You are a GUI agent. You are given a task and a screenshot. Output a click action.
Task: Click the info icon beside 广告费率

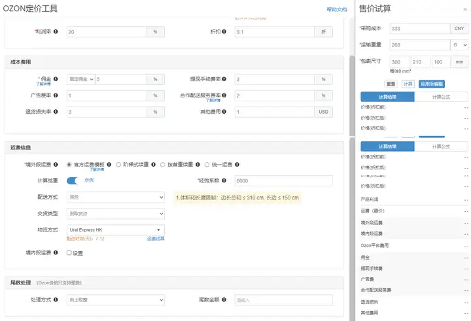click(x=56, y=95)
